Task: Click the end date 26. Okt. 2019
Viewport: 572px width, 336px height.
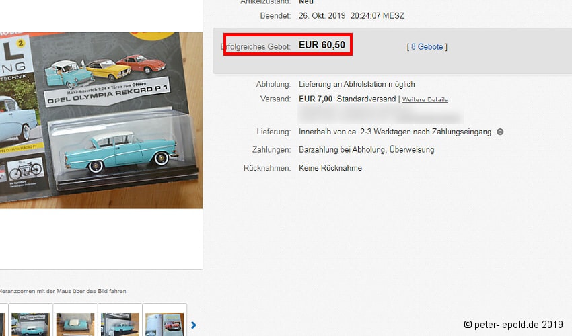Action: (351, 15)
